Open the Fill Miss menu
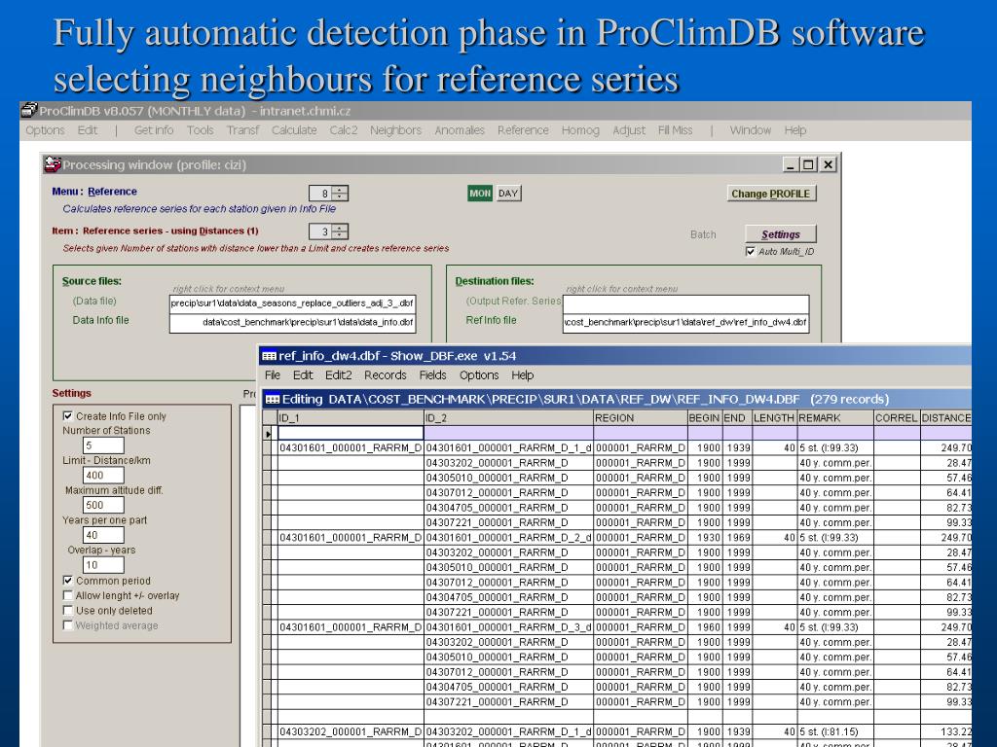 pyautogui.click(x=675, y=130)
